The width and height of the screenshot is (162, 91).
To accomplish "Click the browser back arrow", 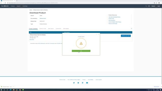I will [1, 3].
